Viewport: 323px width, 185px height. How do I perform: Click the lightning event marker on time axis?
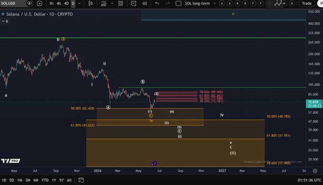(155, 163)
